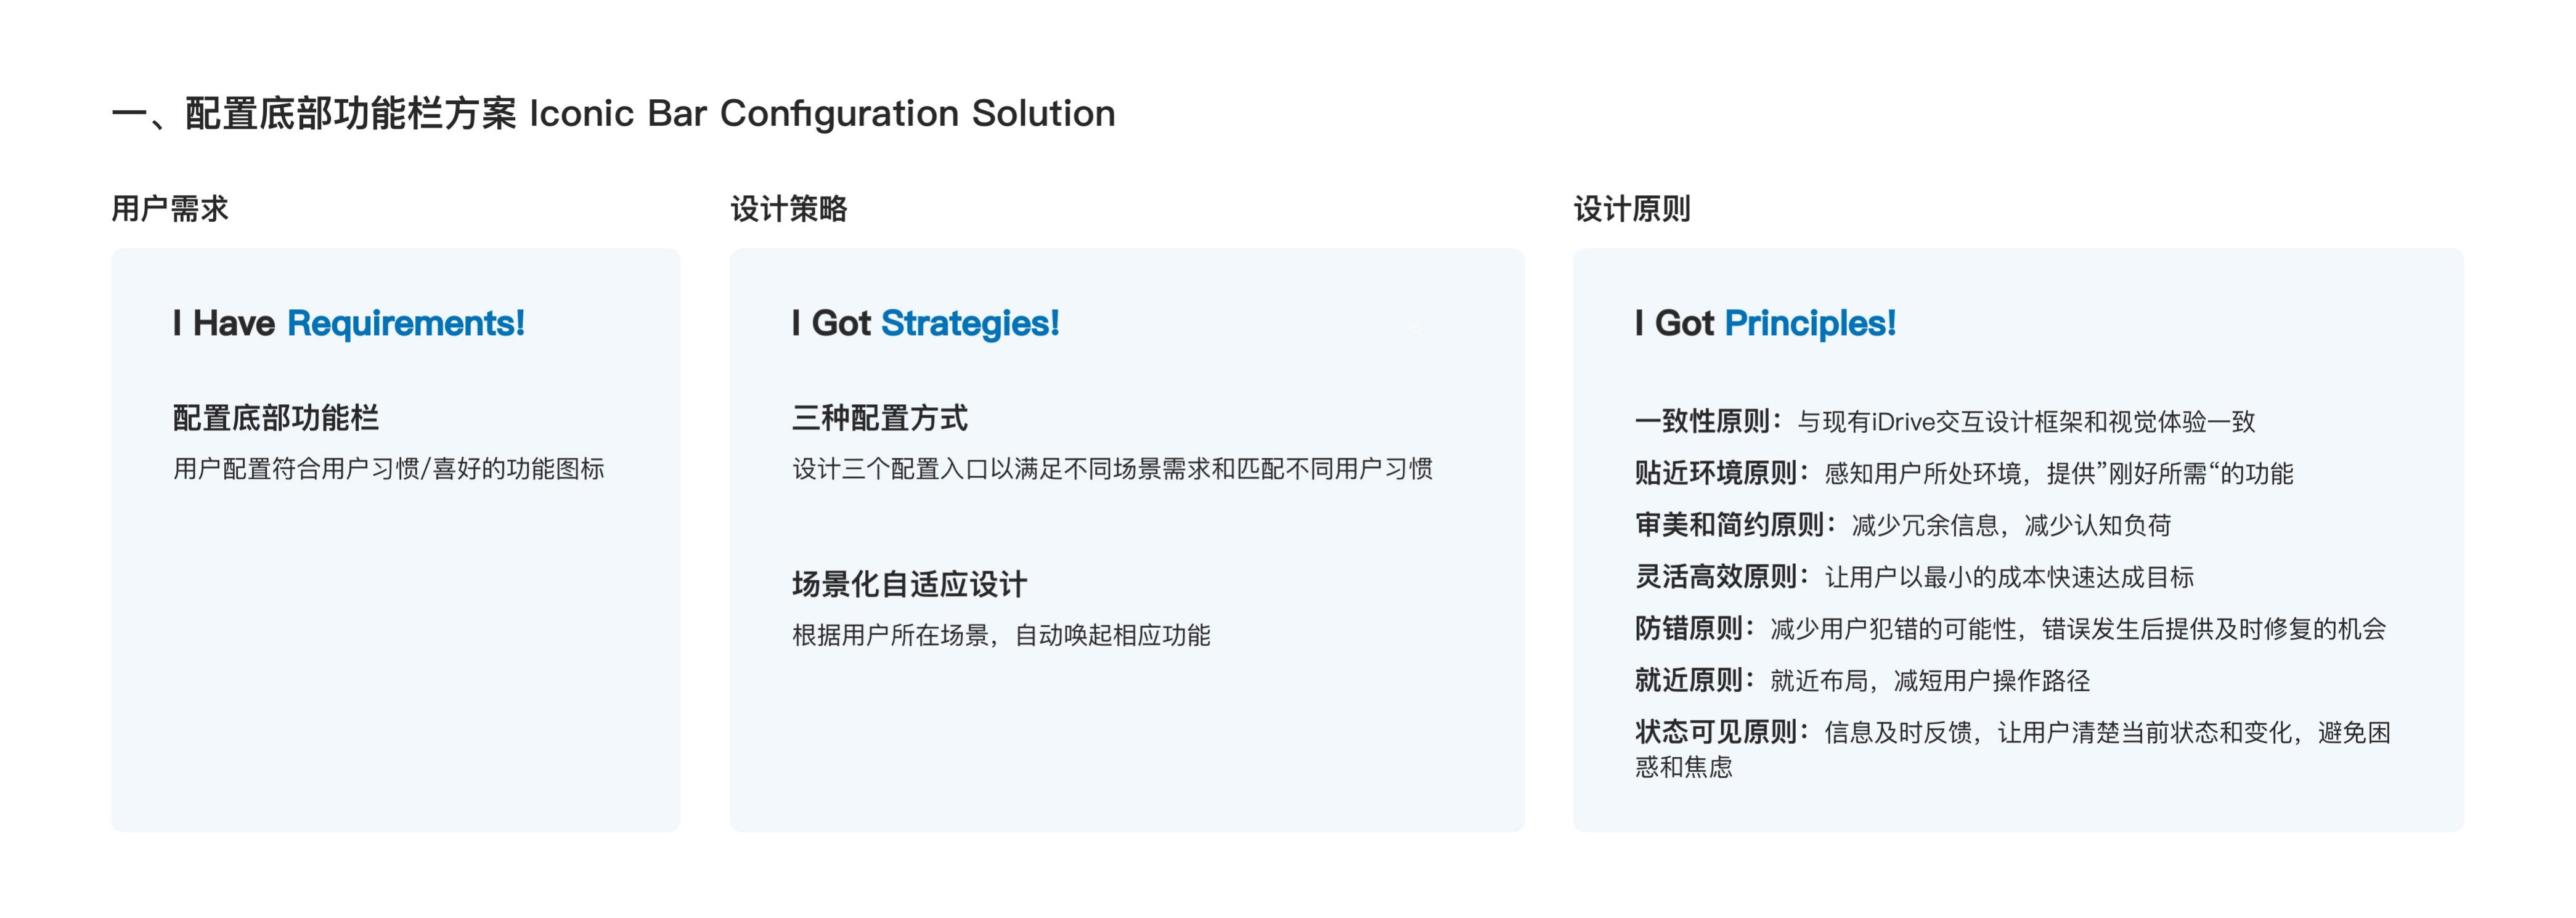The width and height of the screenshot is (2576, 918).
Task: Select the 设计策略 section heading
Action: [789, 209]
